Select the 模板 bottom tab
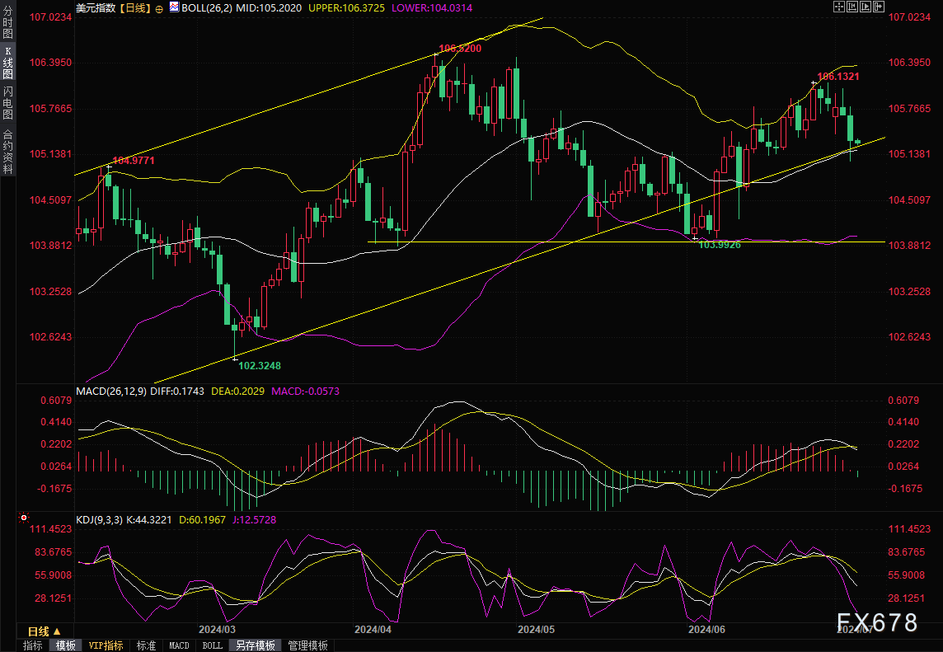The height and width of the screenshot is (652, 943). coord(66,645)
